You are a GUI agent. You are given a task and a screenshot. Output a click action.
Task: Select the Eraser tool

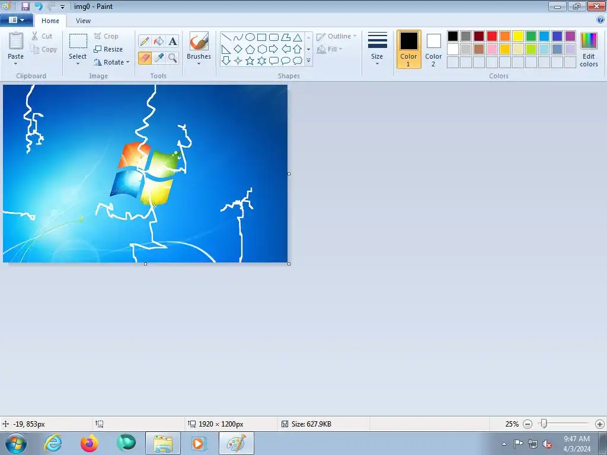(145, 57)
